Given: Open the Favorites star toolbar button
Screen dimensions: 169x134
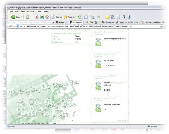Looking at the screenshot, I should [x=69, y=17].
